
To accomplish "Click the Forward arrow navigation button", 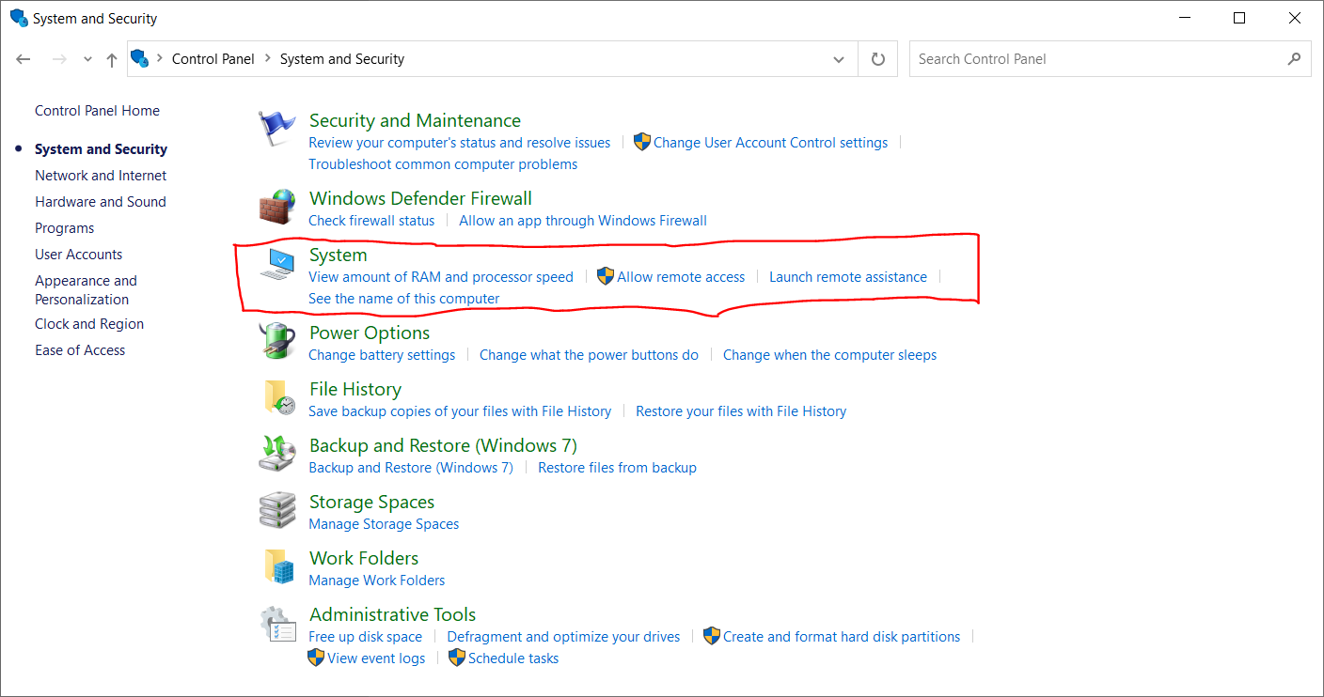I will [59, 59].
